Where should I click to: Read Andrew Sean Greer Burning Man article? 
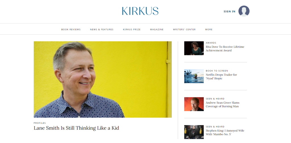(x=223, y=104)
